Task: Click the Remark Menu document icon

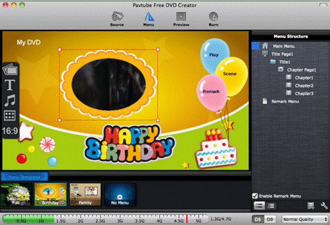Action: (x=265, y=101)
